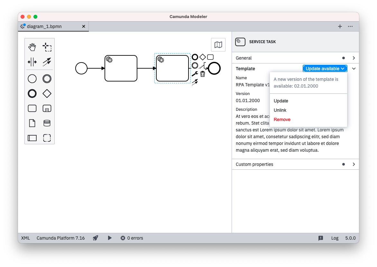Click the trash icon to delete task

[203, 74]
